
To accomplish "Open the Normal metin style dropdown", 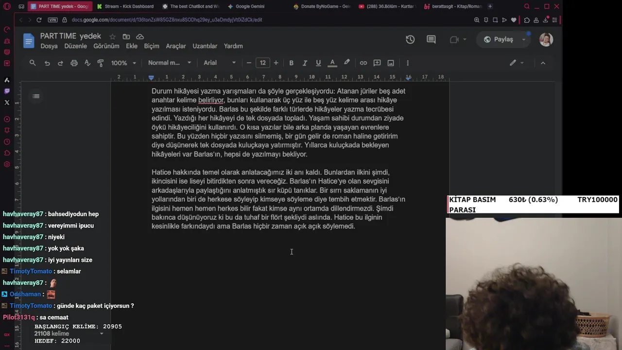I will (x=170, y=63).
